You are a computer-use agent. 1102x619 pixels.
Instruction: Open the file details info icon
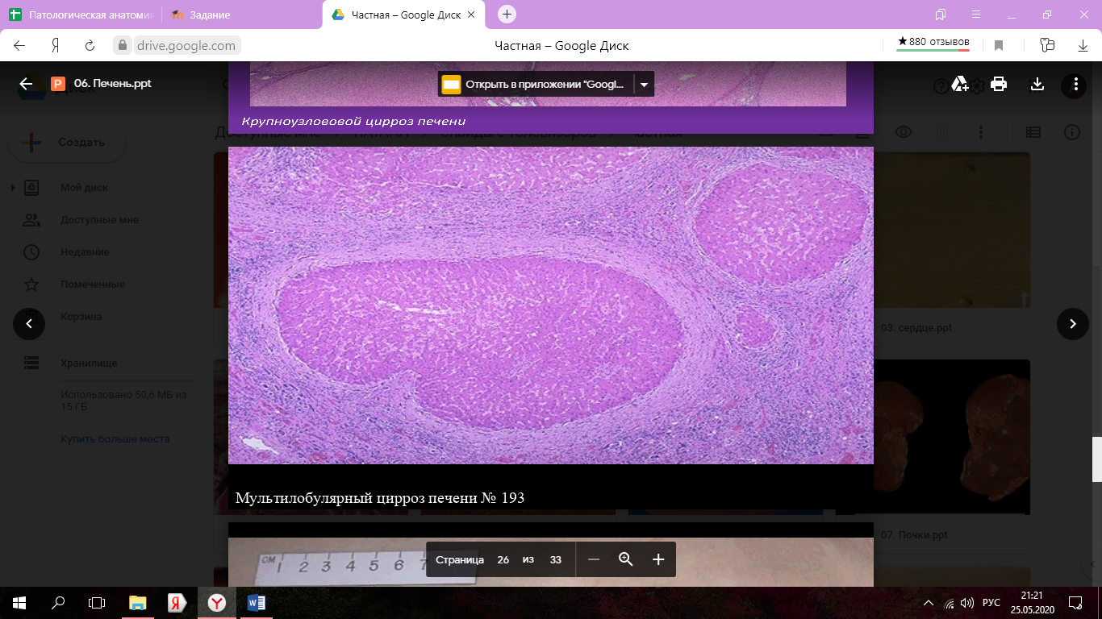coord(1072,132)
